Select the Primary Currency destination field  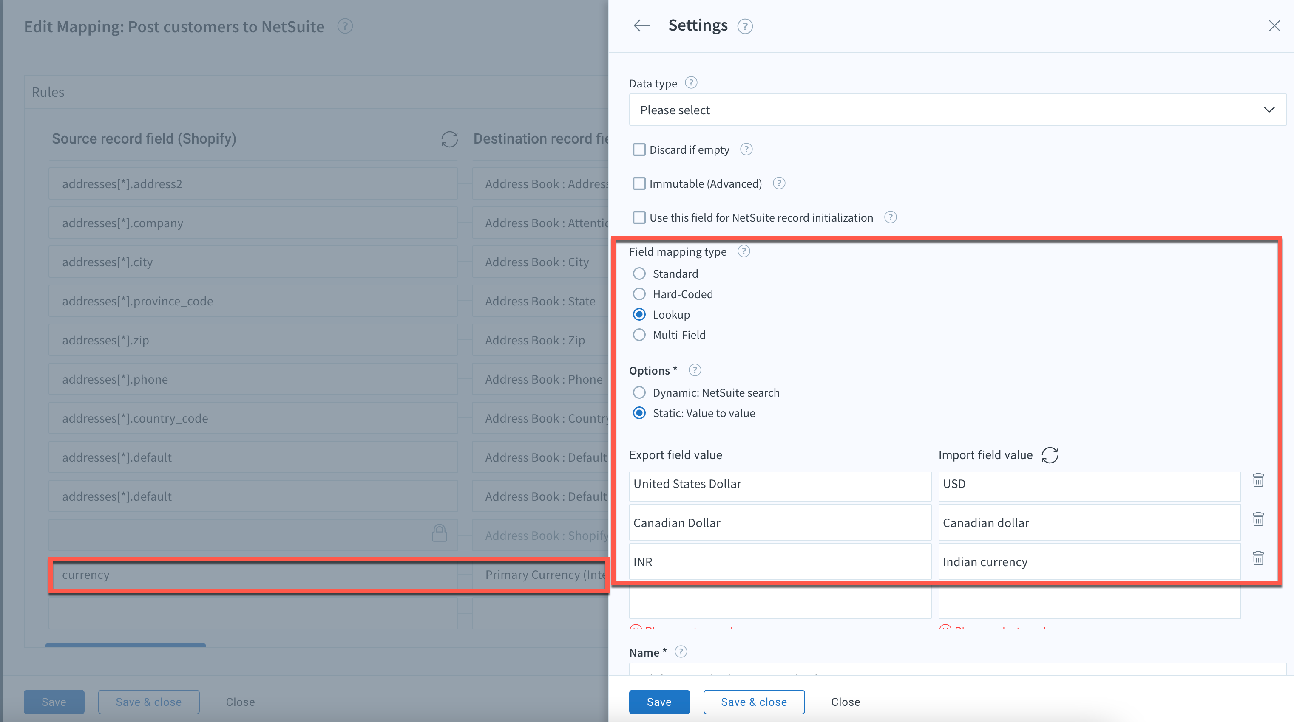coord(540,575)
